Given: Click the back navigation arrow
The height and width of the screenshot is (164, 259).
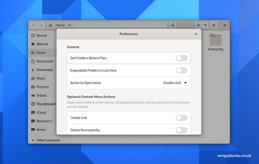Looking at the screenshot, I should tap(34, 25).
